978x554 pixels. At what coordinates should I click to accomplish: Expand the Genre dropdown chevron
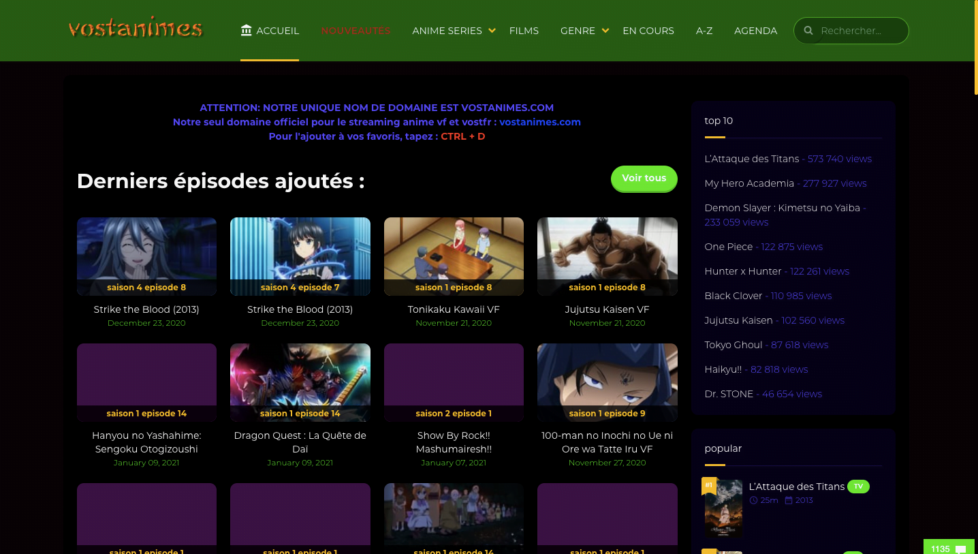[604, 31]
